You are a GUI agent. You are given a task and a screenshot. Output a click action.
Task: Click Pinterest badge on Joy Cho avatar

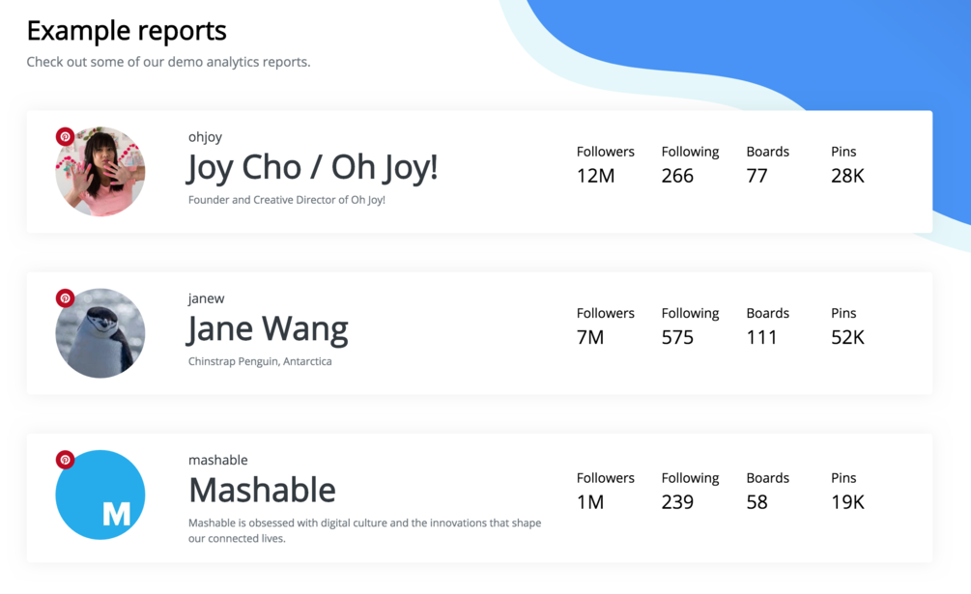pyautogui.click(x=65, y=137)
